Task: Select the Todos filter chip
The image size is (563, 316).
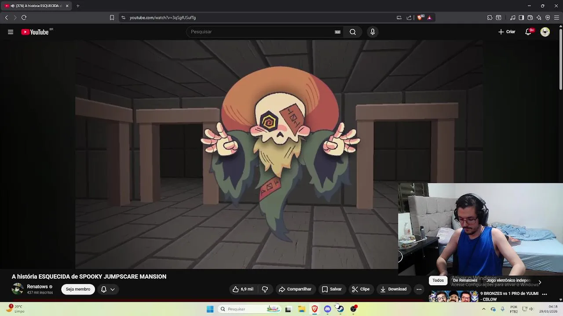Action: pyautogui.click(x=438, y=280)
